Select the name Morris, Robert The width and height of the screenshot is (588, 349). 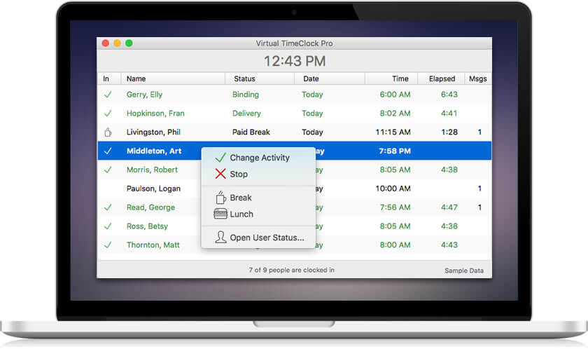152,170
